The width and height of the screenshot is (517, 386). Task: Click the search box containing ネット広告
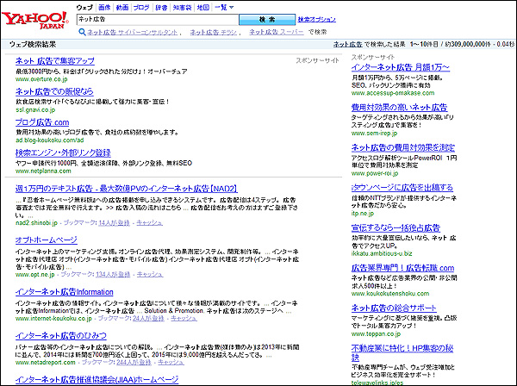[x=156, y=18]
